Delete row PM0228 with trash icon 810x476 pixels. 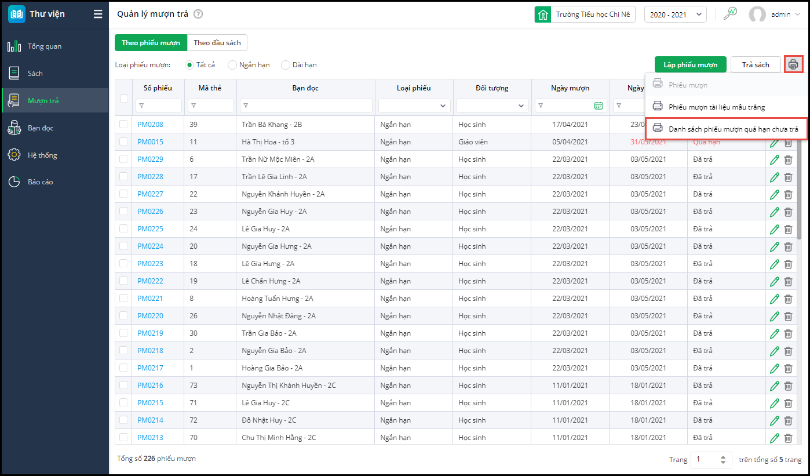788,177
